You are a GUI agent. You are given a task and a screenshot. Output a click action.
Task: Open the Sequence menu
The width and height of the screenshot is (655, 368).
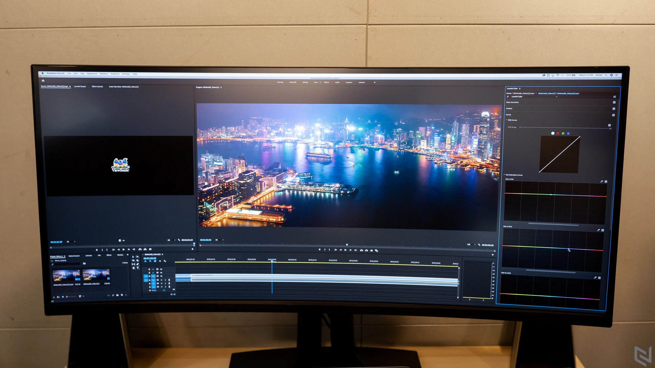tap(92, 74)
